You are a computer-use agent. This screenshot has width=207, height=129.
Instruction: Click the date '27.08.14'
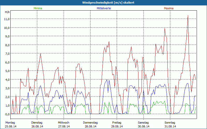click(64, 126)
